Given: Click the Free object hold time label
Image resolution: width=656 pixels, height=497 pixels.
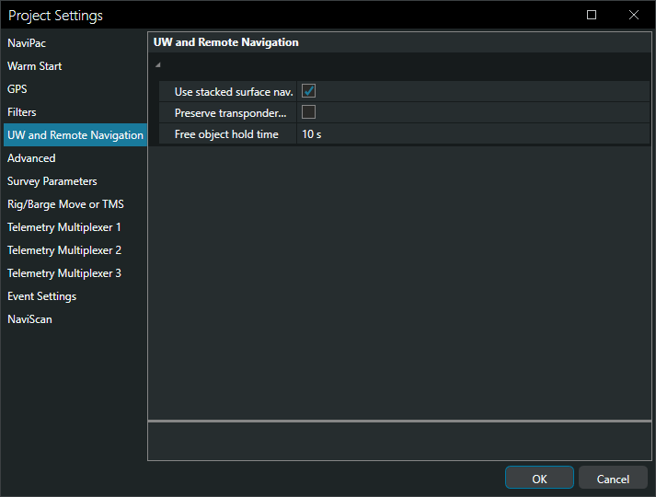Looking at the screenshot, I should click(226, 134).
